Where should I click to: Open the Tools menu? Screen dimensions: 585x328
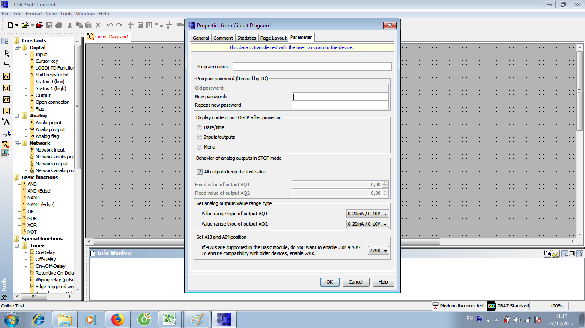click(x=66, y=14)
